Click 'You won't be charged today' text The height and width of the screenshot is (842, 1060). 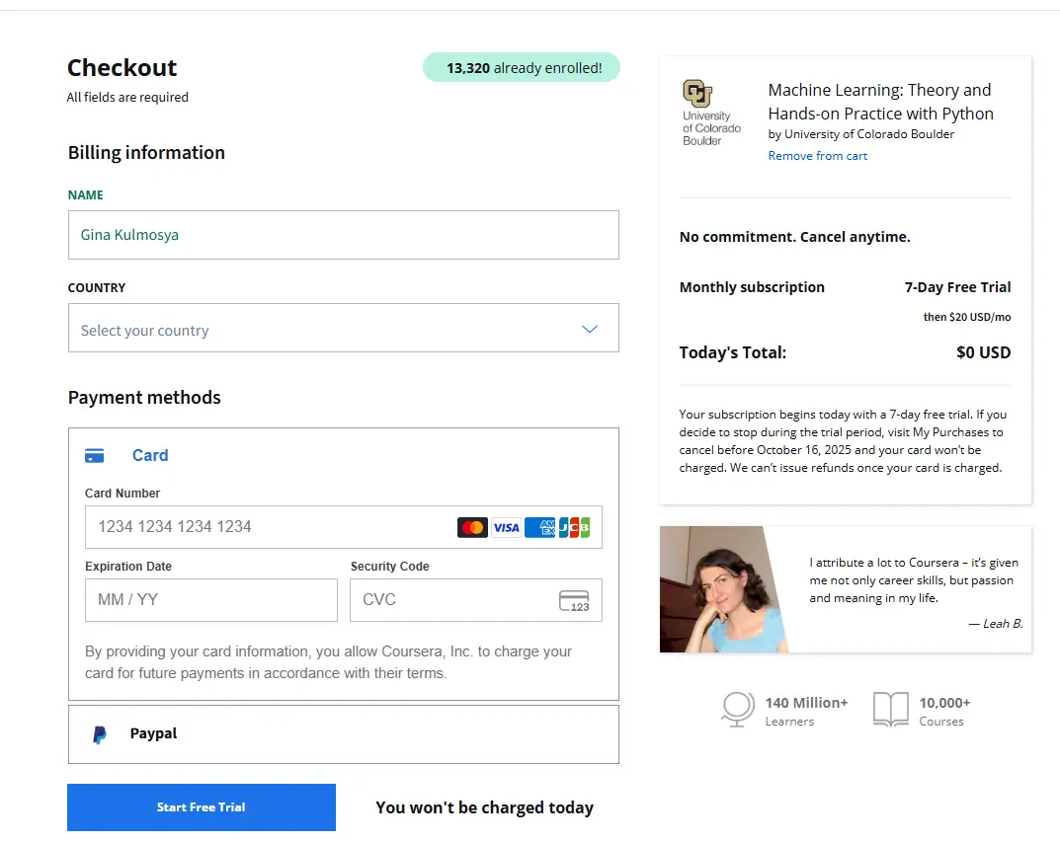[485, 808]
